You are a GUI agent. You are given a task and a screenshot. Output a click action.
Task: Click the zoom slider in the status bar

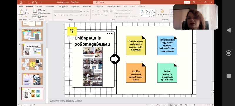(x=197, y=105)
